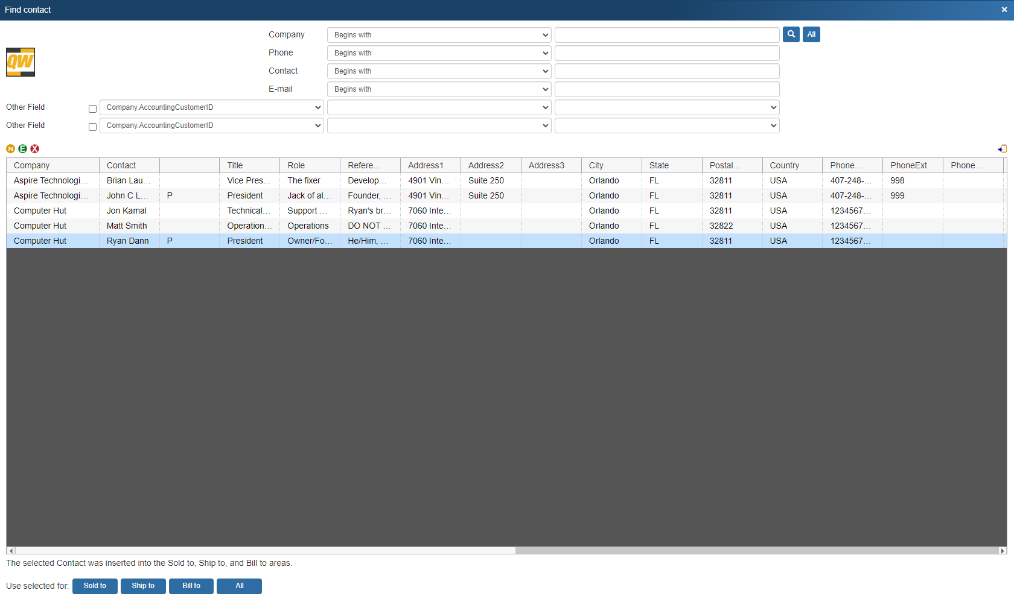
Task: Click the green Edit contact icon
Action: [22, 148]
